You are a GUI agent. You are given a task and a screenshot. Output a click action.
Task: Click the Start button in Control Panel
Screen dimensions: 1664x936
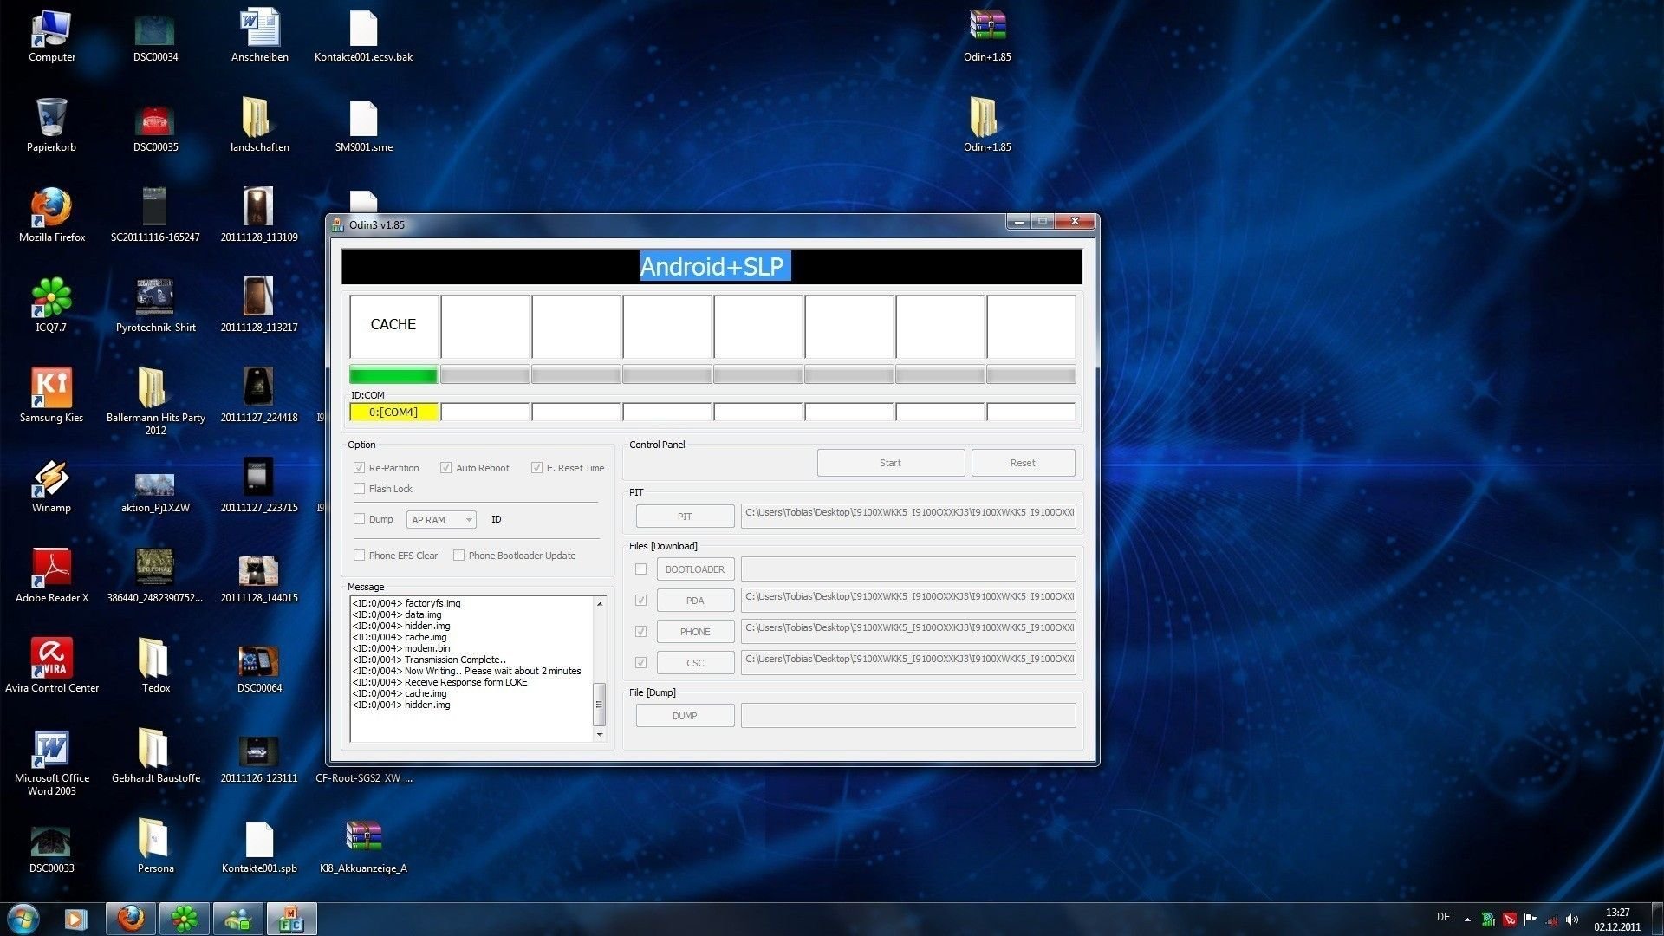point(890,463)
